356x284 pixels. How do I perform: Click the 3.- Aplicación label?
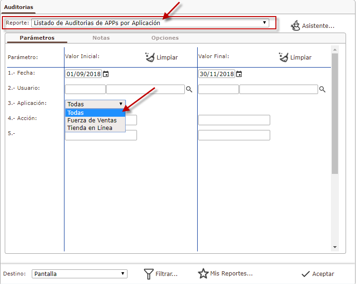pos(27,103)
